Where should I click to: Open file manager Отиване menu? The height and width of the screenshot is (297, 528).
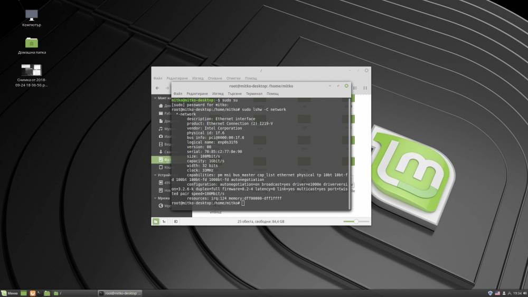coord(215,79)
